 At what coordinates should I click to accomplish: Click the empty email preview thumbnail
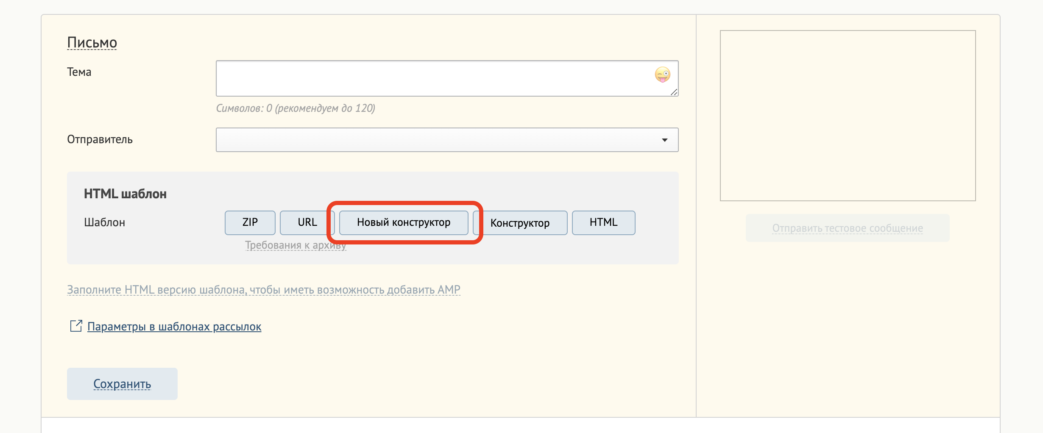tap(848, 116)
